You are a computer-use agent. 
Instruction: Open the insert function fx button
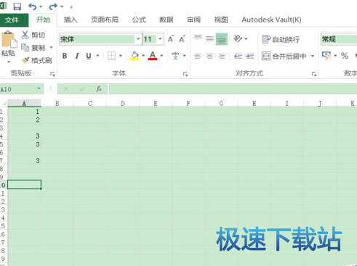(x=99, y=89)
